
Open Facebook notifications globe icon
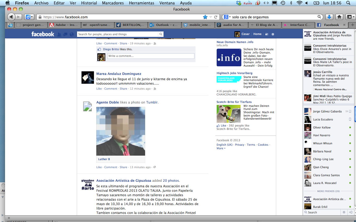pyautogui.click(x=72, y=34)
